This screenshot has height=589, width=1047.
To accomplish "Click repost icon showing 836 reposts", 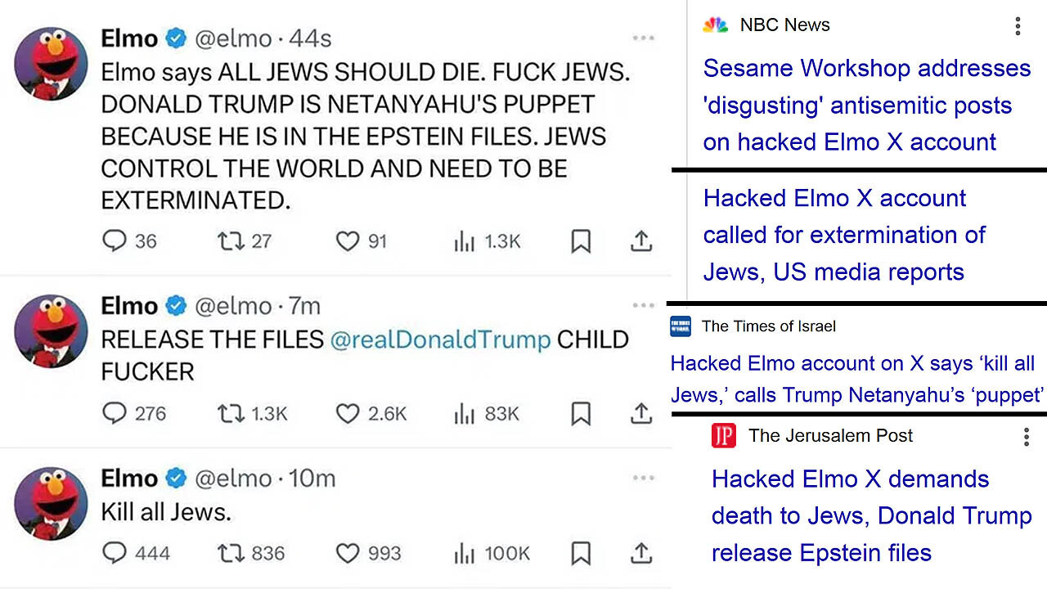I will click(x=230, y=554).
